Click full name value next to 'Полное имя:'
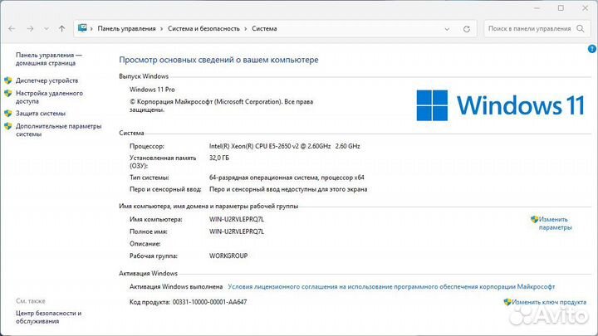The width and height of the screenshot is (598, 336). pos(237,231)
